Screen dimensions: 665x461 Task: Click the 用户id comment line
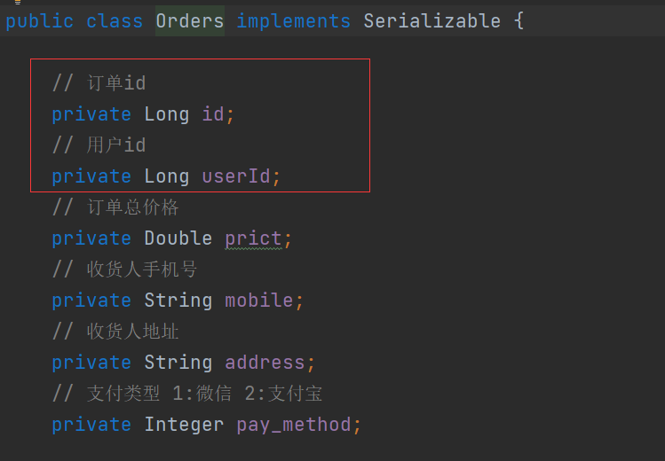(x=99, y=145)
